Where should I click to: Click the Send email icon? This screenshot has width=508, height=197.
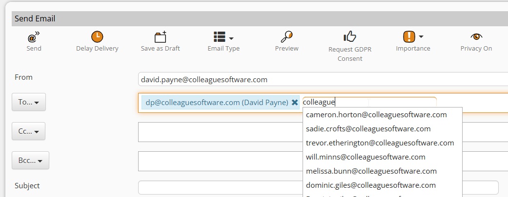pyautogui.click(x=34, y=37)
